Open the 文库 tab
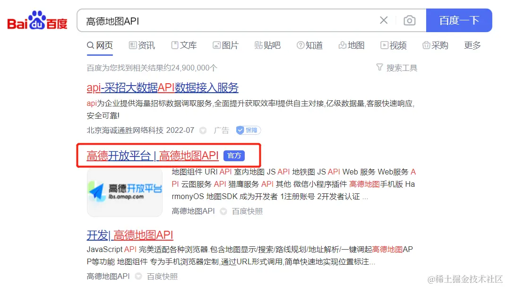Image resolution: width=506 pixels, height=287 pixels. coord(184,45)
